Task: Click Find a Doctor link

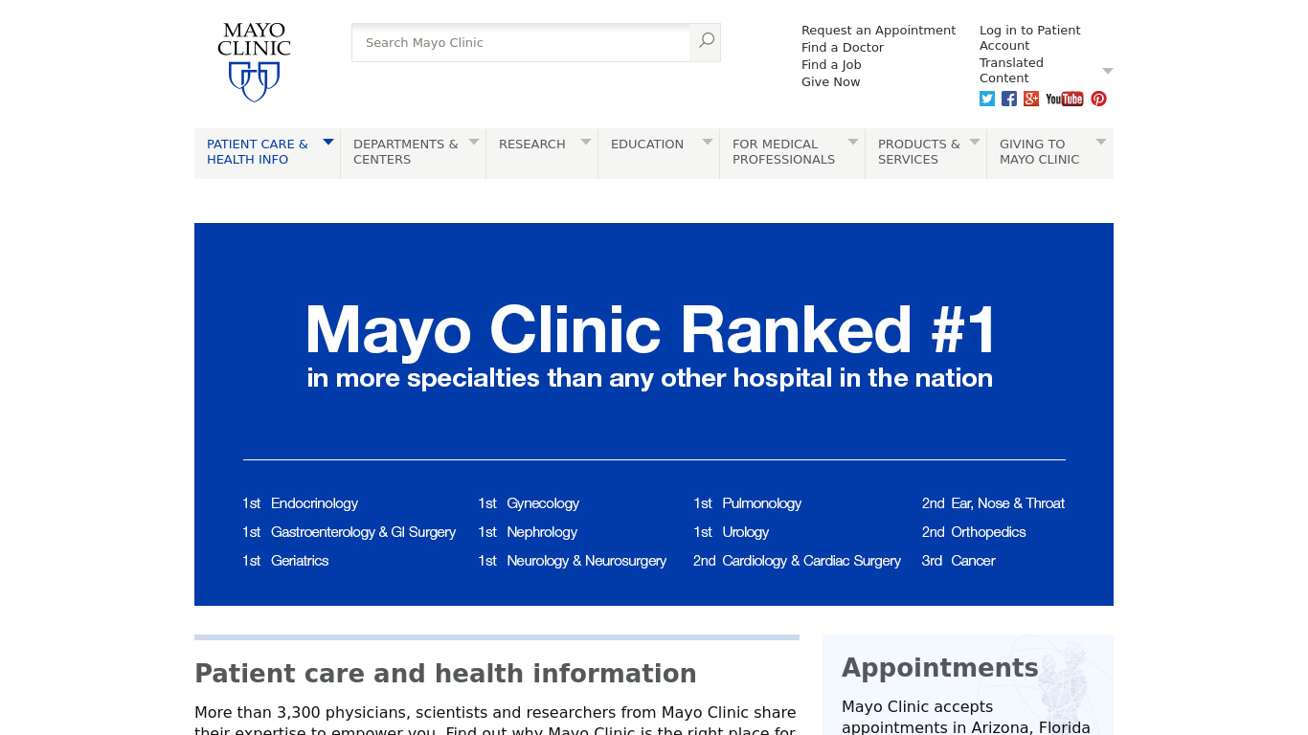Action: click(843, 48)
